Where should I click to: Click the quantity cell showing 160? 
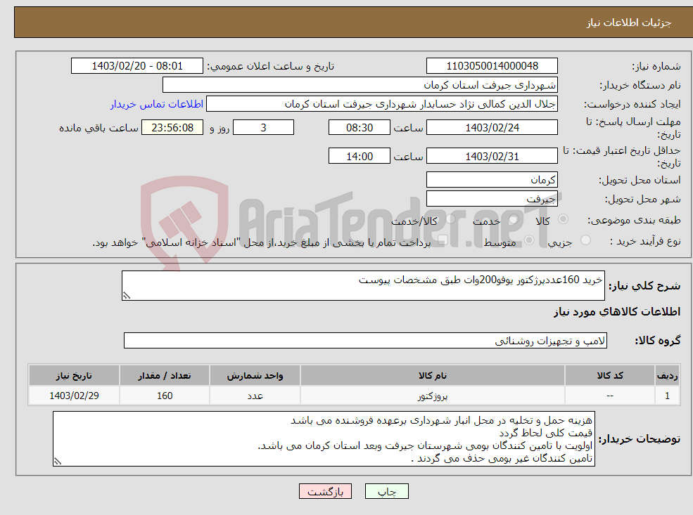(165, 396)
